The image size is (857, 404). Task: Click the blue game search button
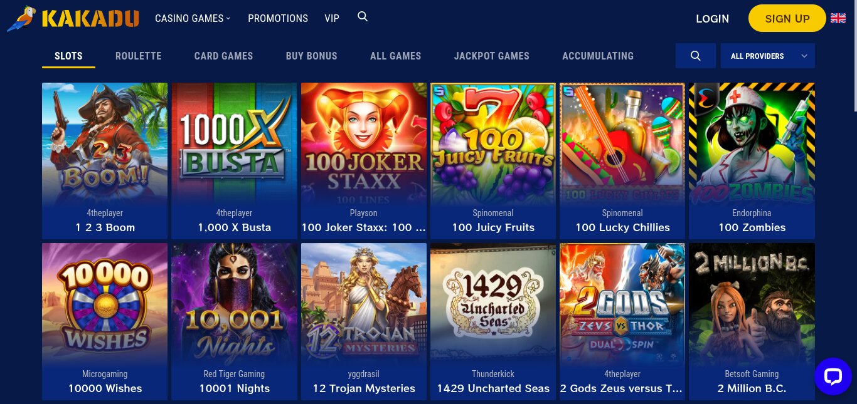click(696, 56)
